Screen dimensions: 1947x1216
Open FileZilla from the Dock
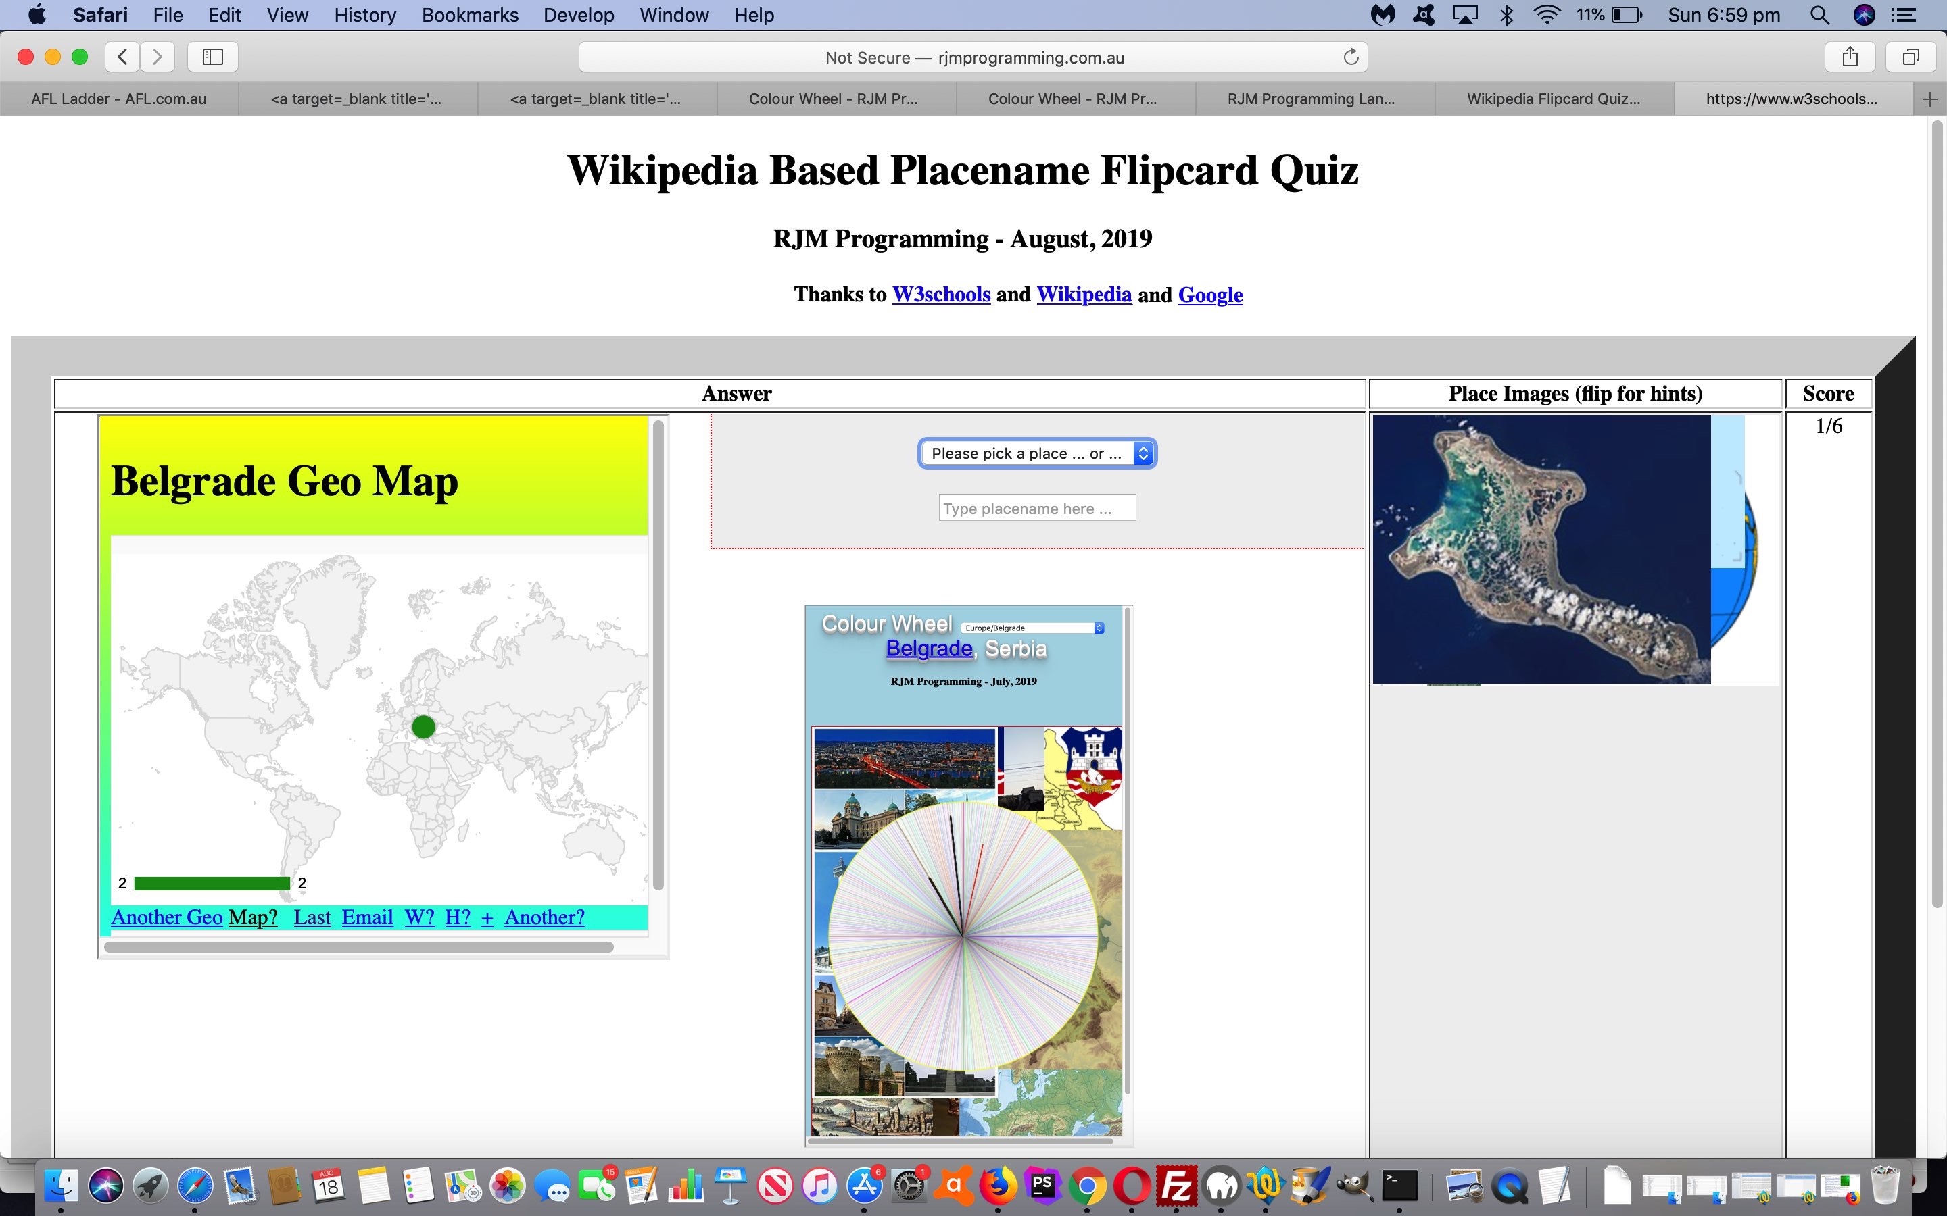tap(1176, 1185)
